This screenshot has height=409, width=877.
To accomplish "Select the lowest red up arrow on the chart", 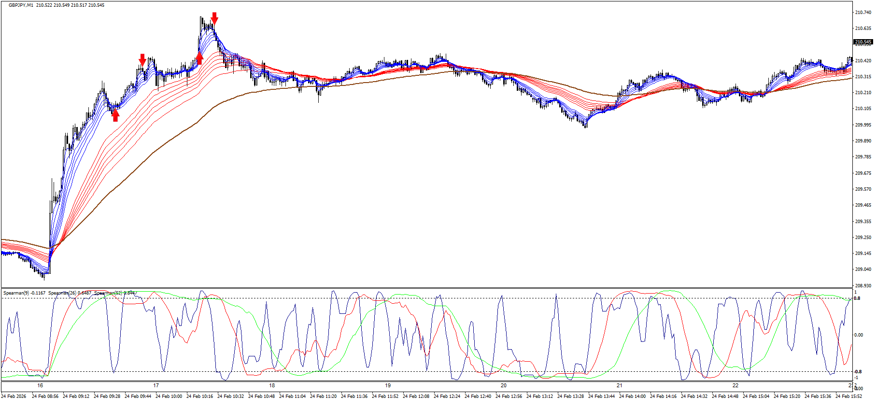I will pos(115,115).
